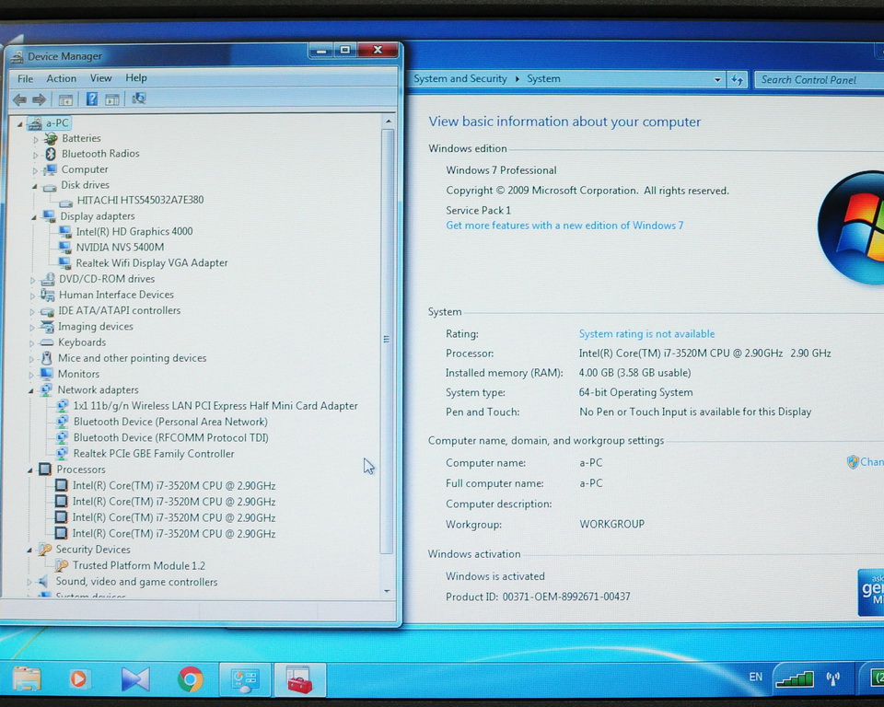Click the Batteries category icon

(x=51, y=138)
